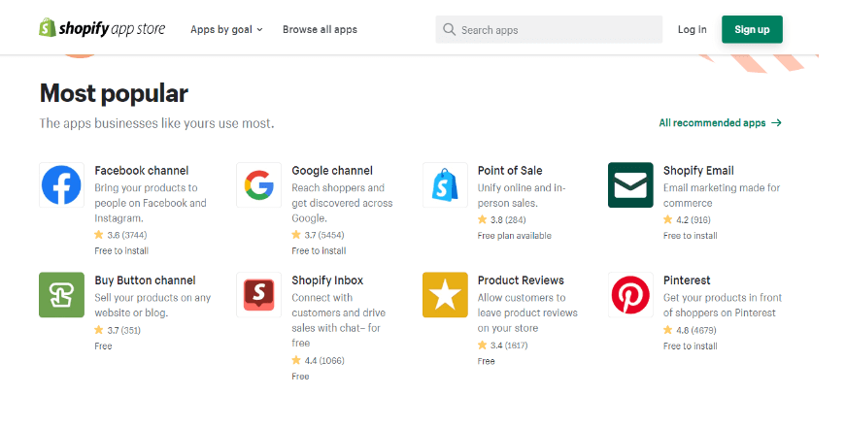
Task: Open the Product Reviews title link
Action: tap(521, 280)
